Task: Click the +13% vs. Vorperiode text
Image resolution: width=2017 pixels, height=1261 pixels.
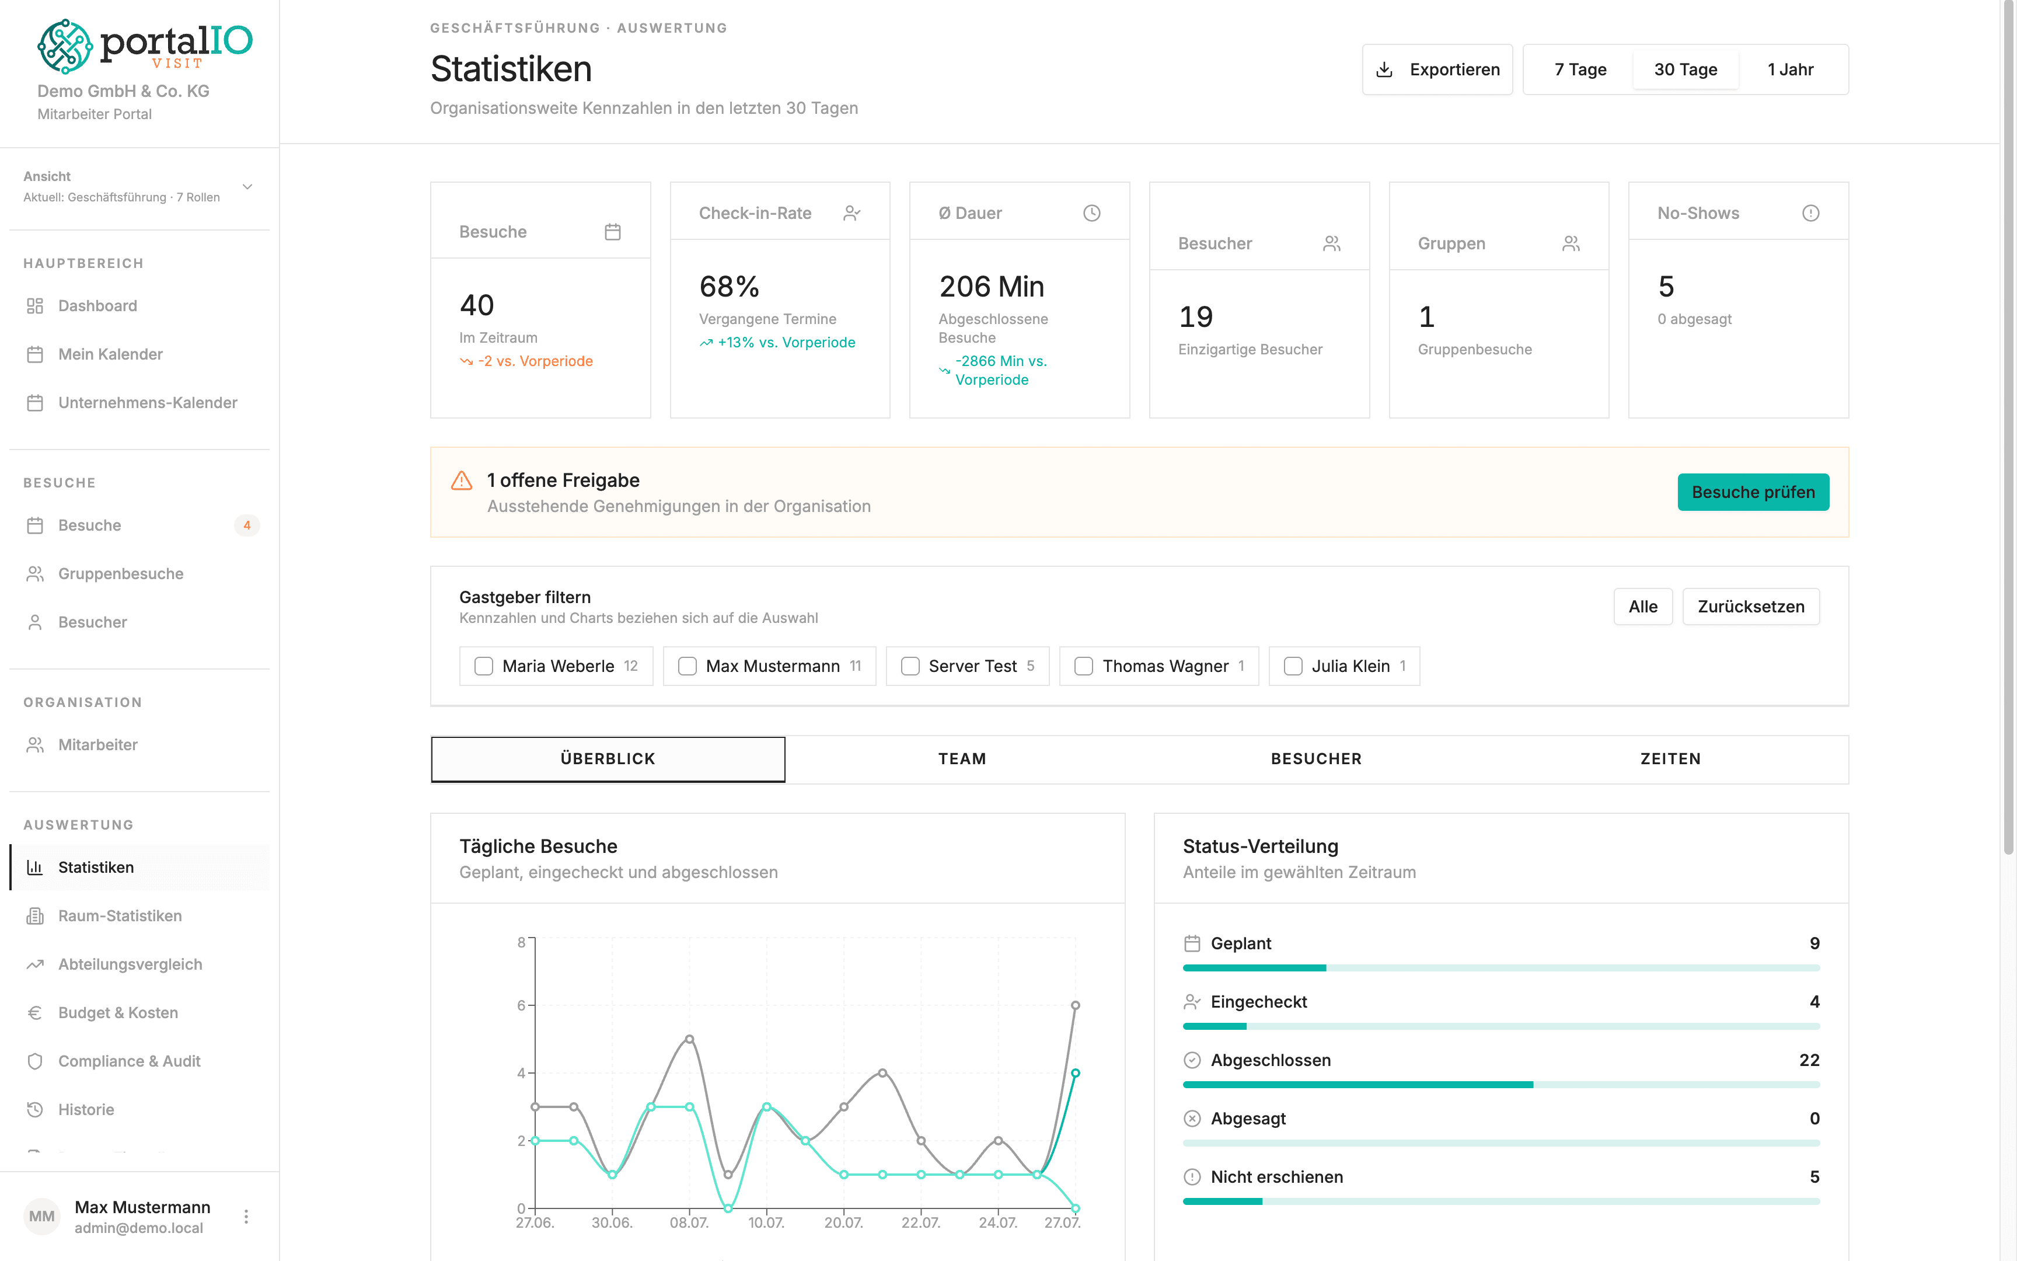Action: [786, 343]
